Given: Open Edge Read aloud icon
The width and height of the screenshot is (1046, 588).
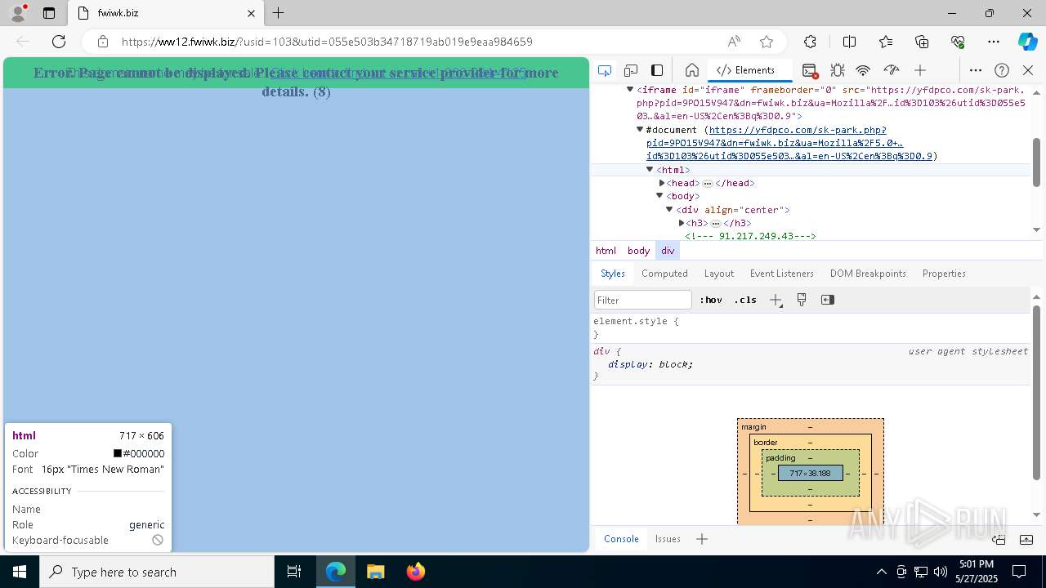Looking at the screenshot, I should 734,42.
